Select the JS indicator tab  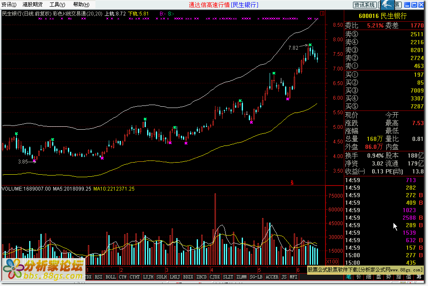[284, 277]
